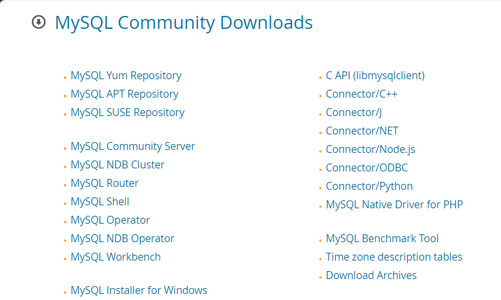Visit the MySQL NDB Cluster page
Image resolution: width=501 pixels, height=300 pixels.
pyautogui.click(x=118, y=165)
